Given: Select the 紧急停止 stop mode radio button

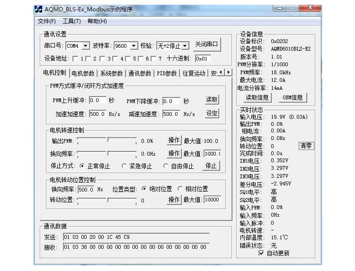Looking at the screenshot, I should [125, 166].
